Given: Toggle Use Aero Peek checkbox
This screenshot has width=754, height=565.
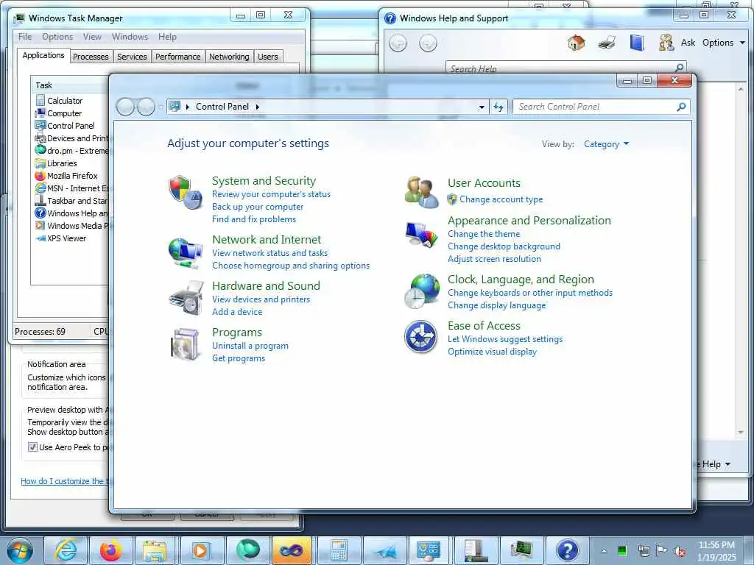Looking at the screenshot, I should pyautogui.click(x=32, y=447).
